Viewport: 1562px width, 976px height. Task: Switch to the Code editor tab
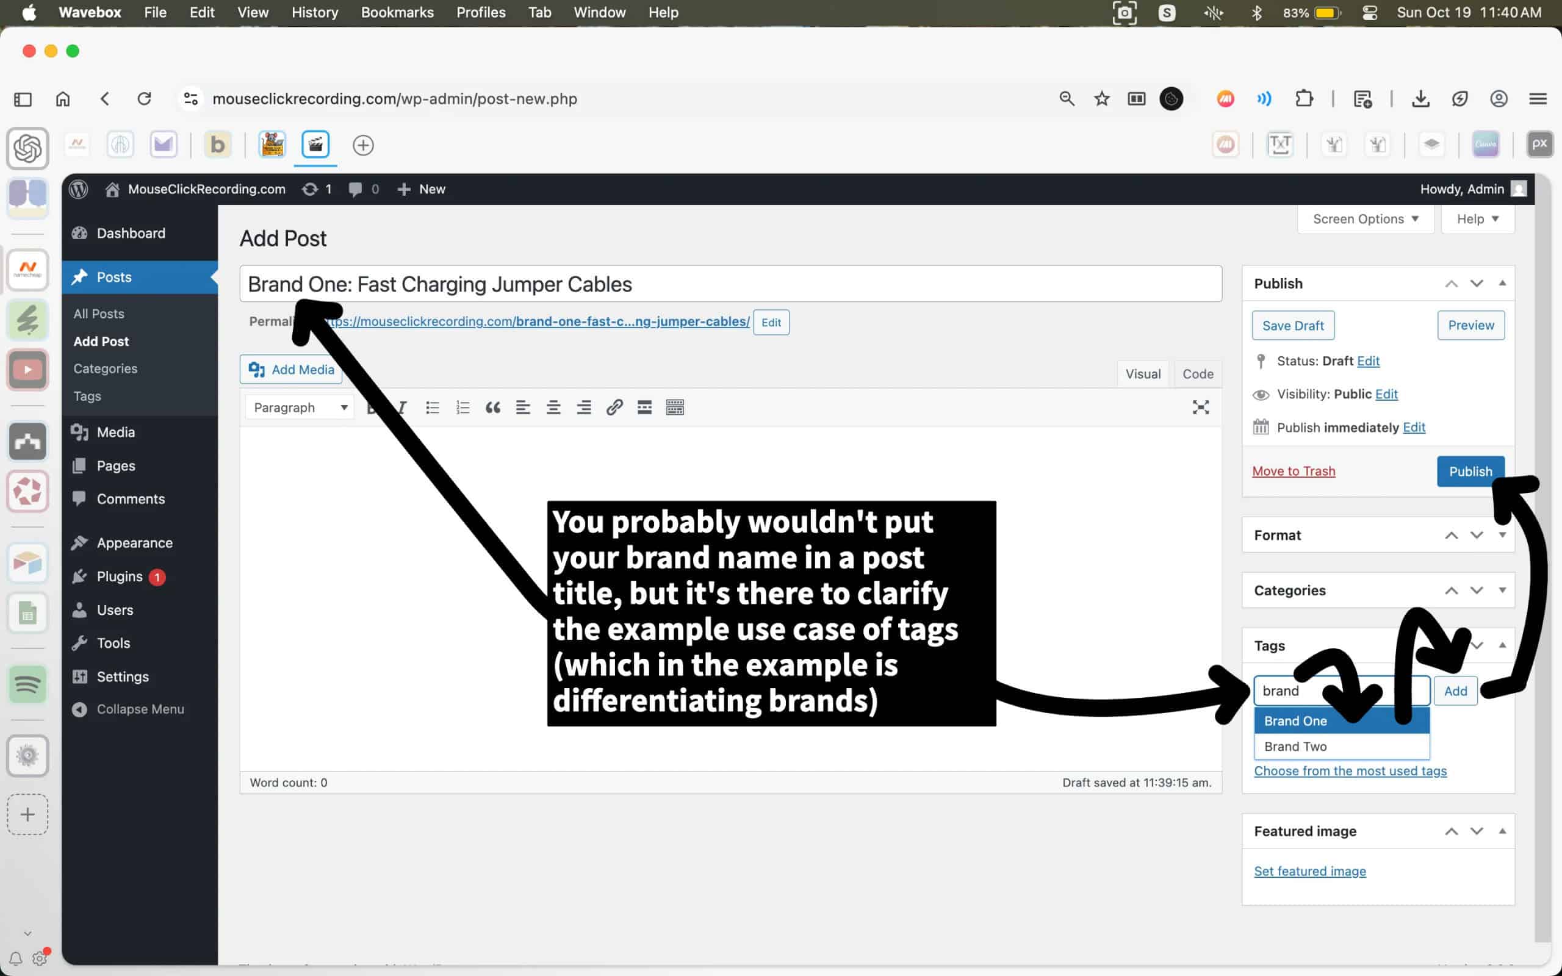click(1197, 374)
